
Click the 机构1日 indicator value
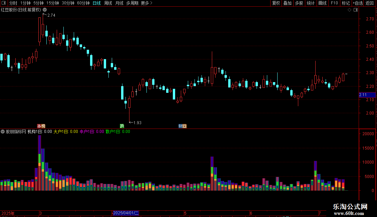(40, 132)
